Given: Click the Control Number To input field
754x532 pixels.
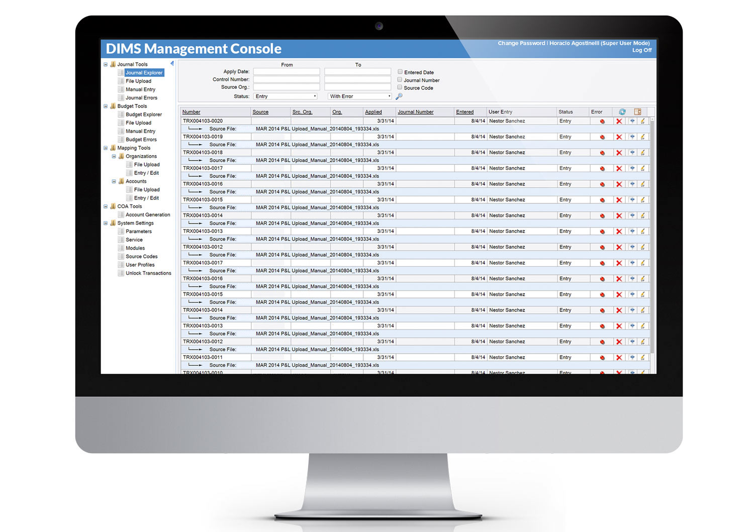Looking at the screenshot, I should [x=358, y=79].
